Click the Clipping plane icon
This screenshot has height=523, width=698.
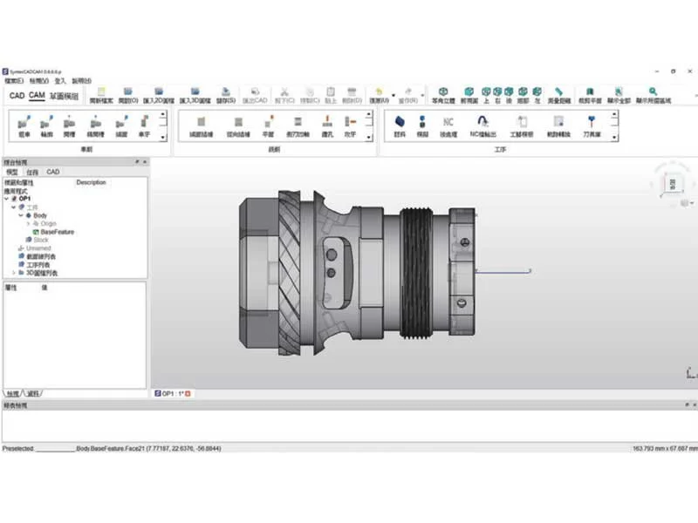(590, 92)
